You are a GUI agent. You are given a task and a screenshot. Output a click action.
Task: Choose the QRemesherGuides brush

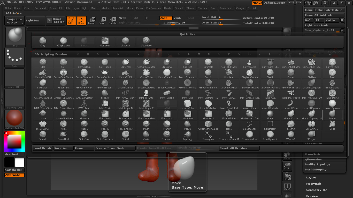(208, 125)
